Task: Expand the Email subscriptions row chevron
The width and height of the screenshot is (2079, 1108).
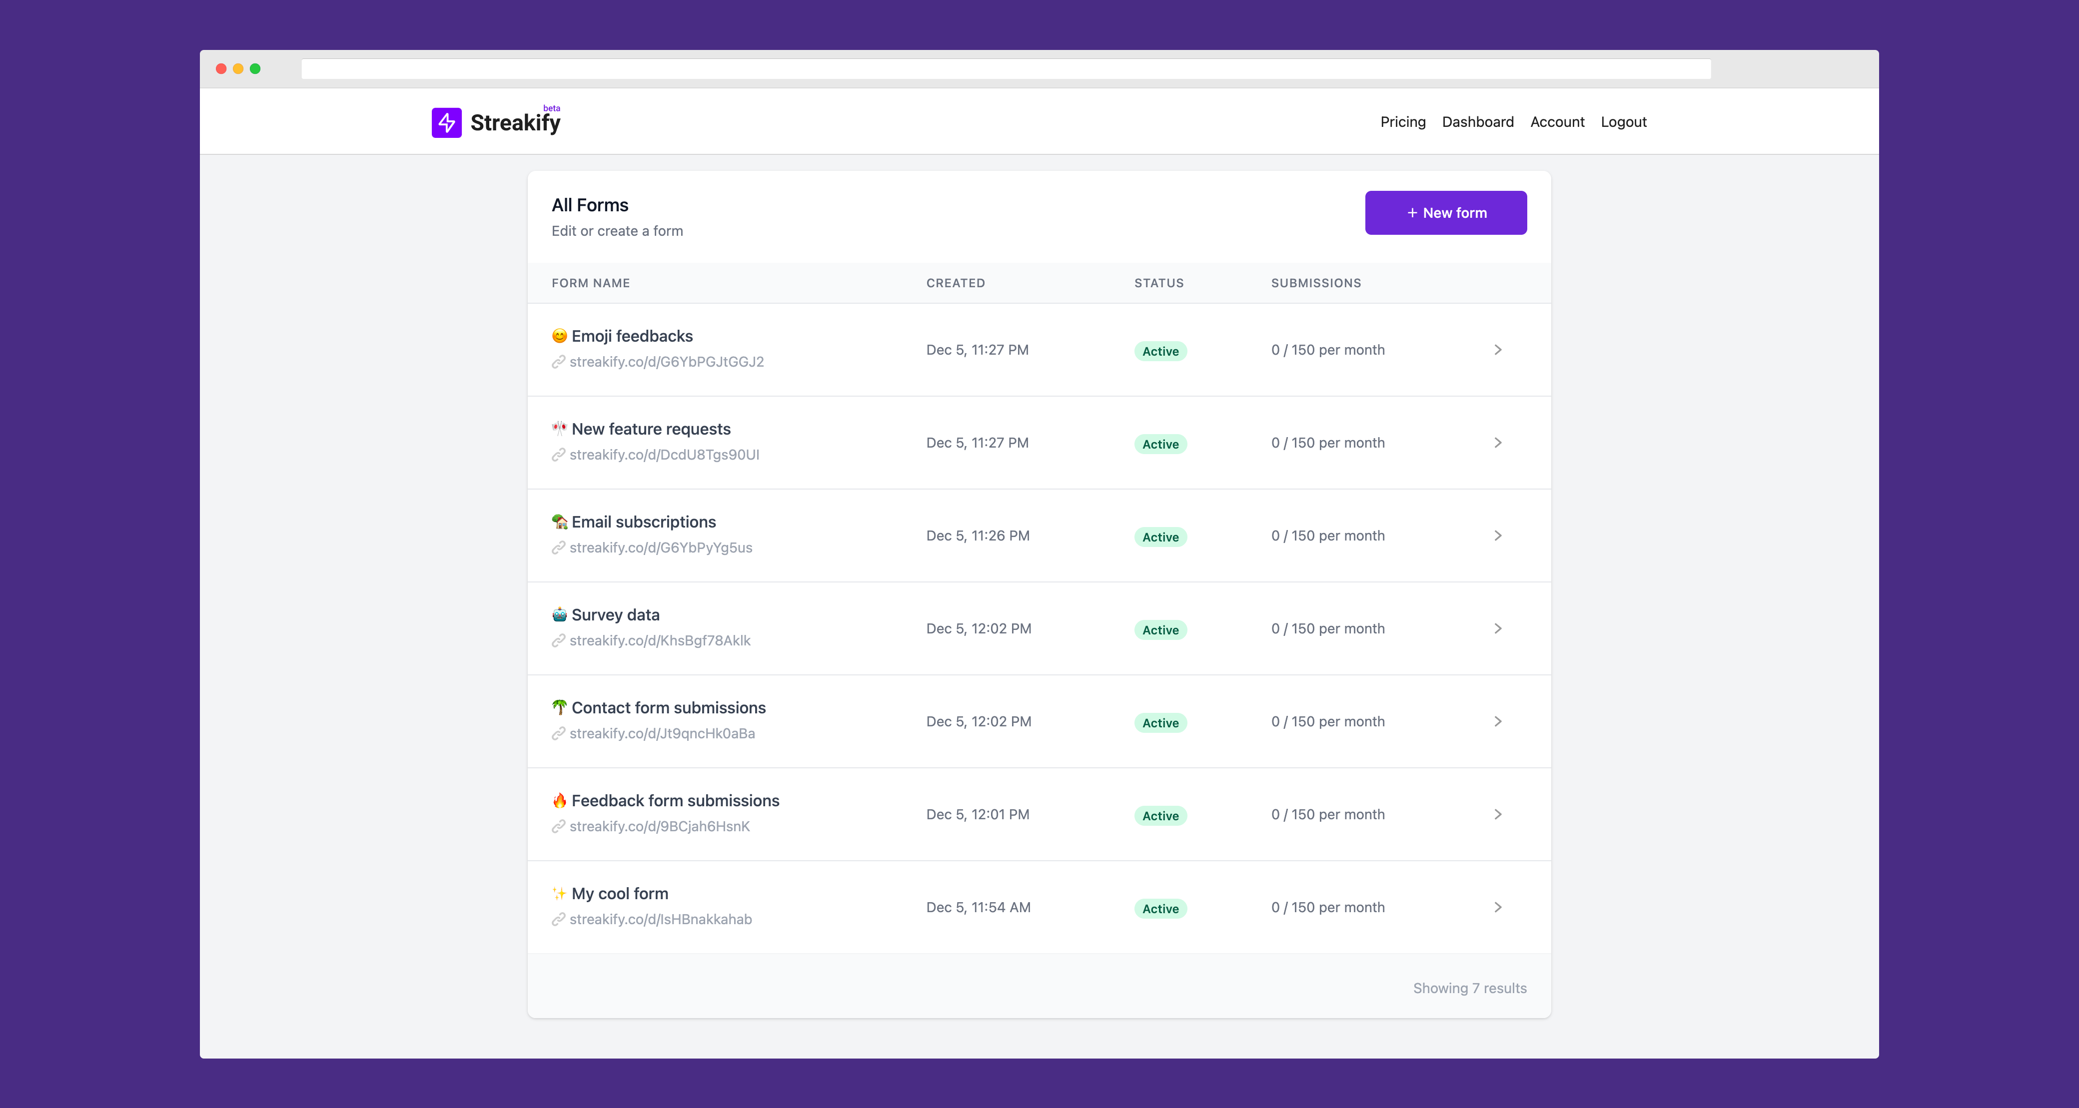Action: click(x=1497, y=536)
